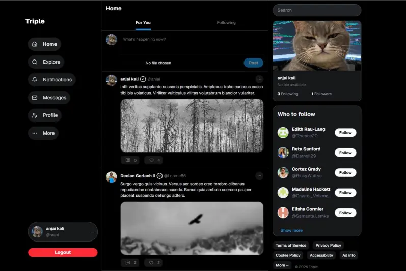Open Terms of Service
This screenshot has width=406, height=271.
291,246
